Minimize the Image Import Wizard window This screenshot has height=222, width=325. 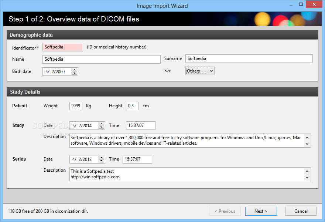[291, 4]
